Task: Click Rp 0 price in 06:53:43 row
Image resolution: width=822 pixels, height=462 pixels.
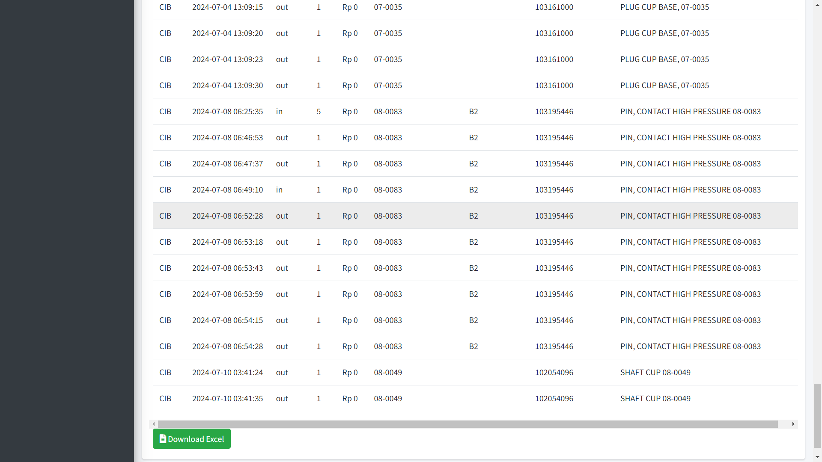Action: (350, 268)
